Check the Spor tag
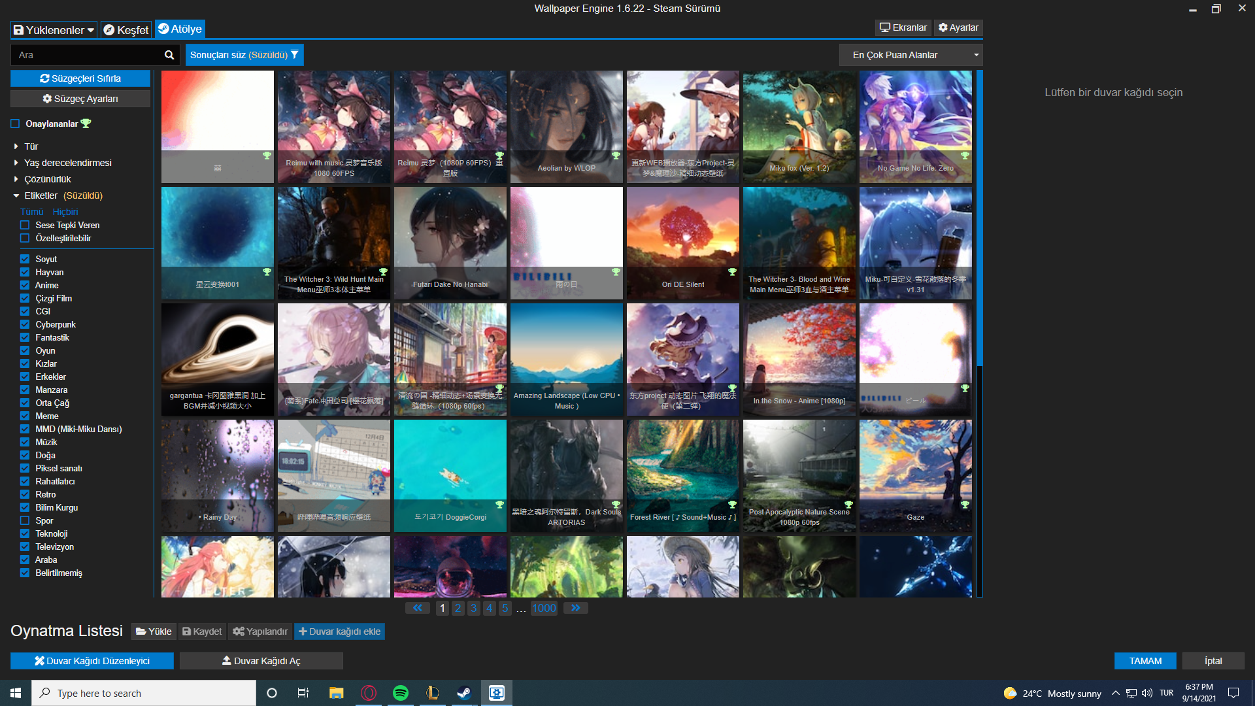The height and width of the screenshot is (706, 1255). click(25, 520)
